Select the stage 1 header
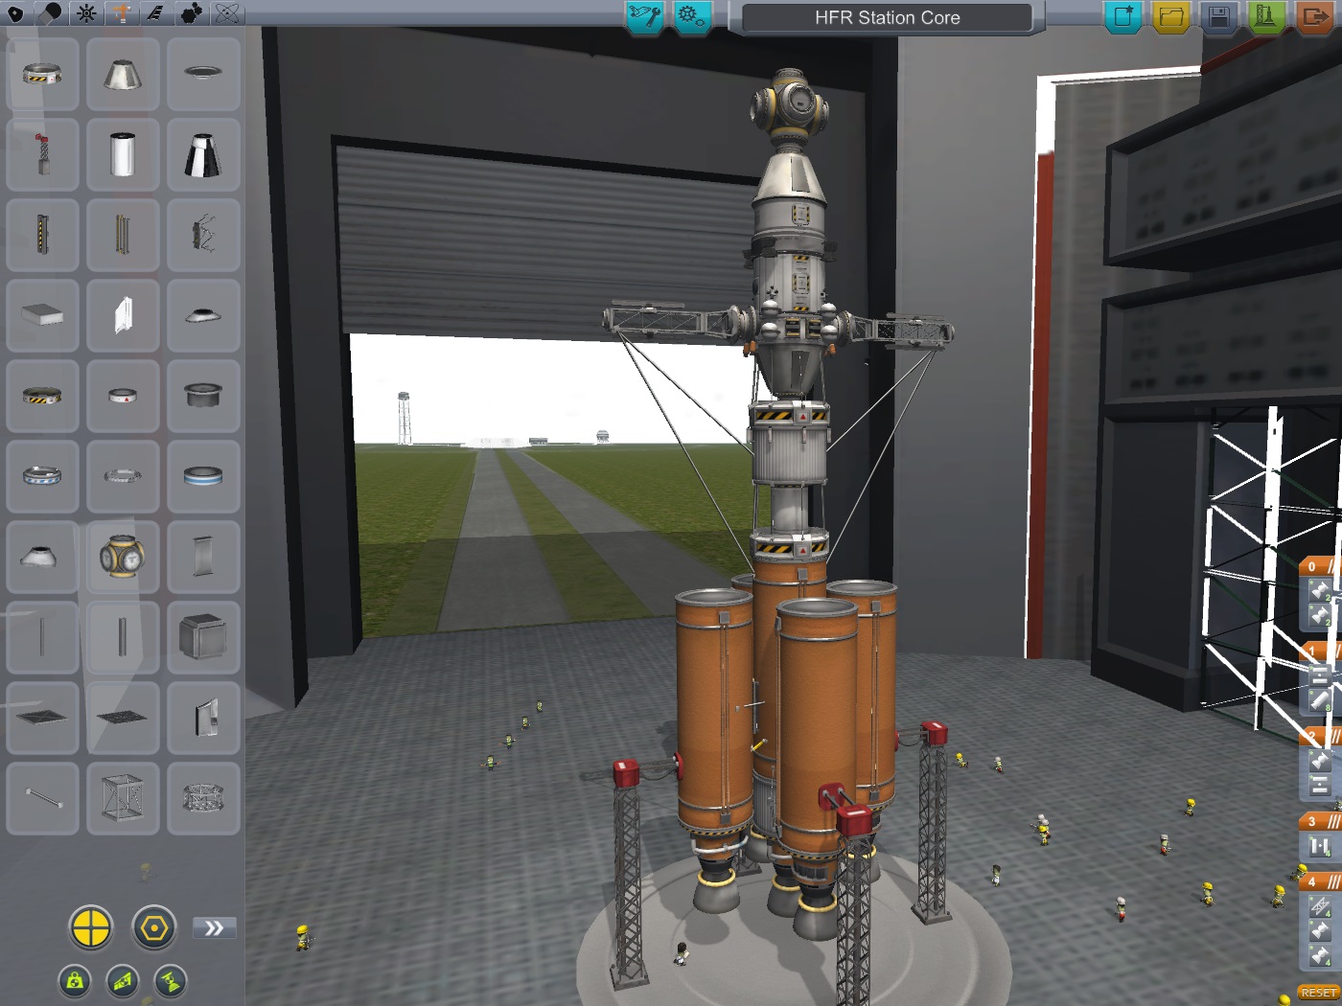The height and width of the screenshot is (1006, 1342). pos(1321,652)
